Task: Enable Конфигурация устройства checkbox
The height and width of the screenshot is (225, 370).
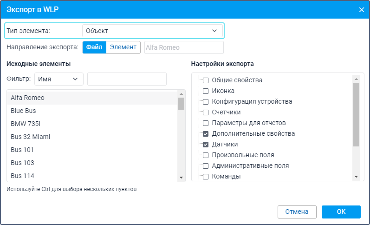Action: coord(206,102)
